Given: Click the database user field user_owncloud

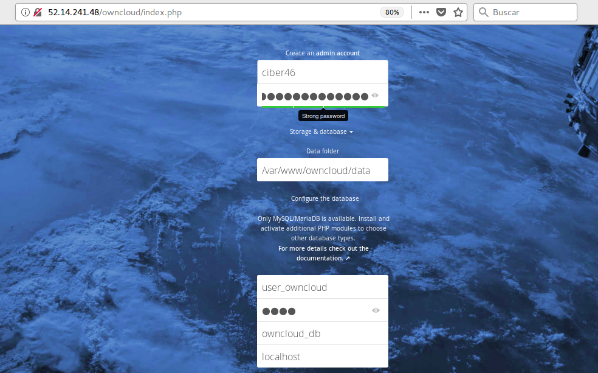Looking at the screenshot, I should [323, 287].
